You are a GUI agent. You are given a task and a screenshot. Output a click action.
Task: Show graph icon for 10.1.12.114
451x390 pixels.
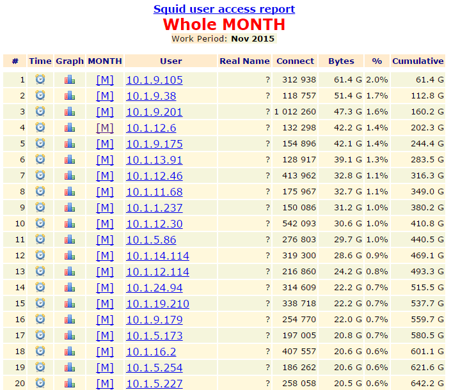(x=70, y=271)
